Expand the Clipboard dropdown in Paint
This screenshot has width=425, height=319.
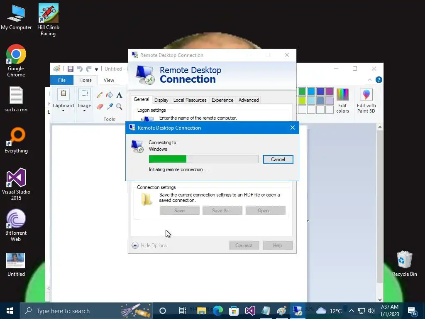[63, 110]
